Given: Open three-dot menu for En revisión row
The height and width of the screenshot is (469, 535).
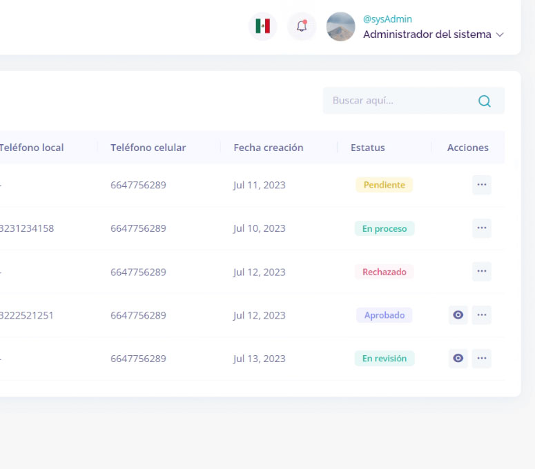Looking at the screenshot, I should (x=482, y=359).
